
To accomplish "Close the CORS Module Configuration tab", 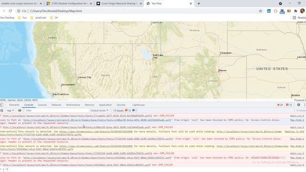I will click(91, 3).
